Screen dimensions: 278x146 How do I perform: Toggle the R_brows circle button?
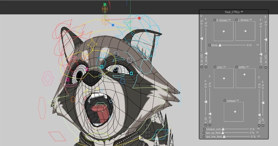pyautogui.click(x=215, y=20)
